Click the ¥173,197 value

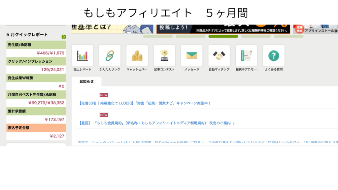pyautogui.click(x=54, y=119)
